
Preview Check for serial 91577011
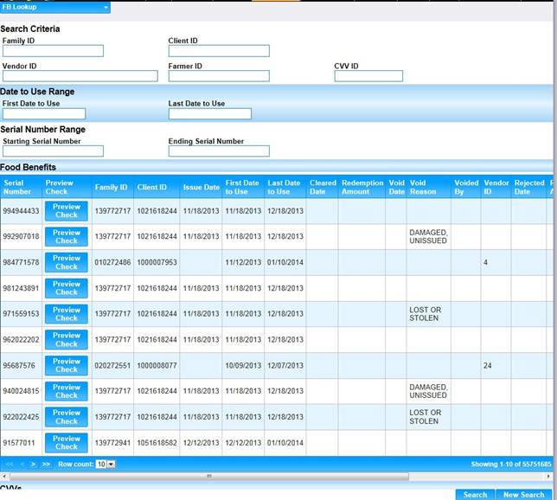[x=67, y=442]
